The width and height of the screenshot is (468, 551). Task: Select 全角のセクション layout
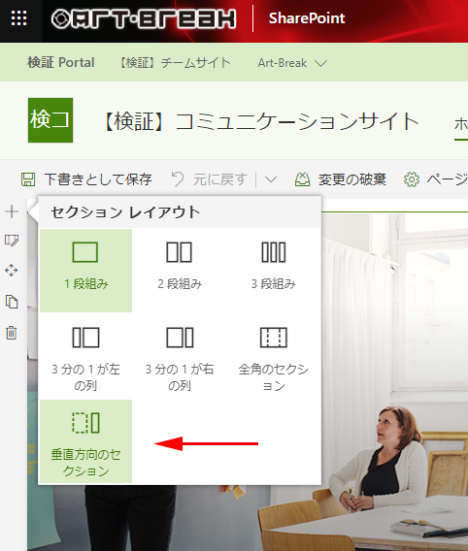pos(273,356)
